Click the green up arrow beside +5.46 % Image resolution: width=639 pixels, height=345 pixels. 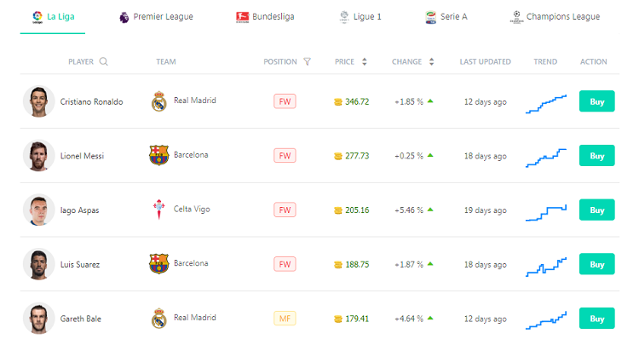point(430,210)
